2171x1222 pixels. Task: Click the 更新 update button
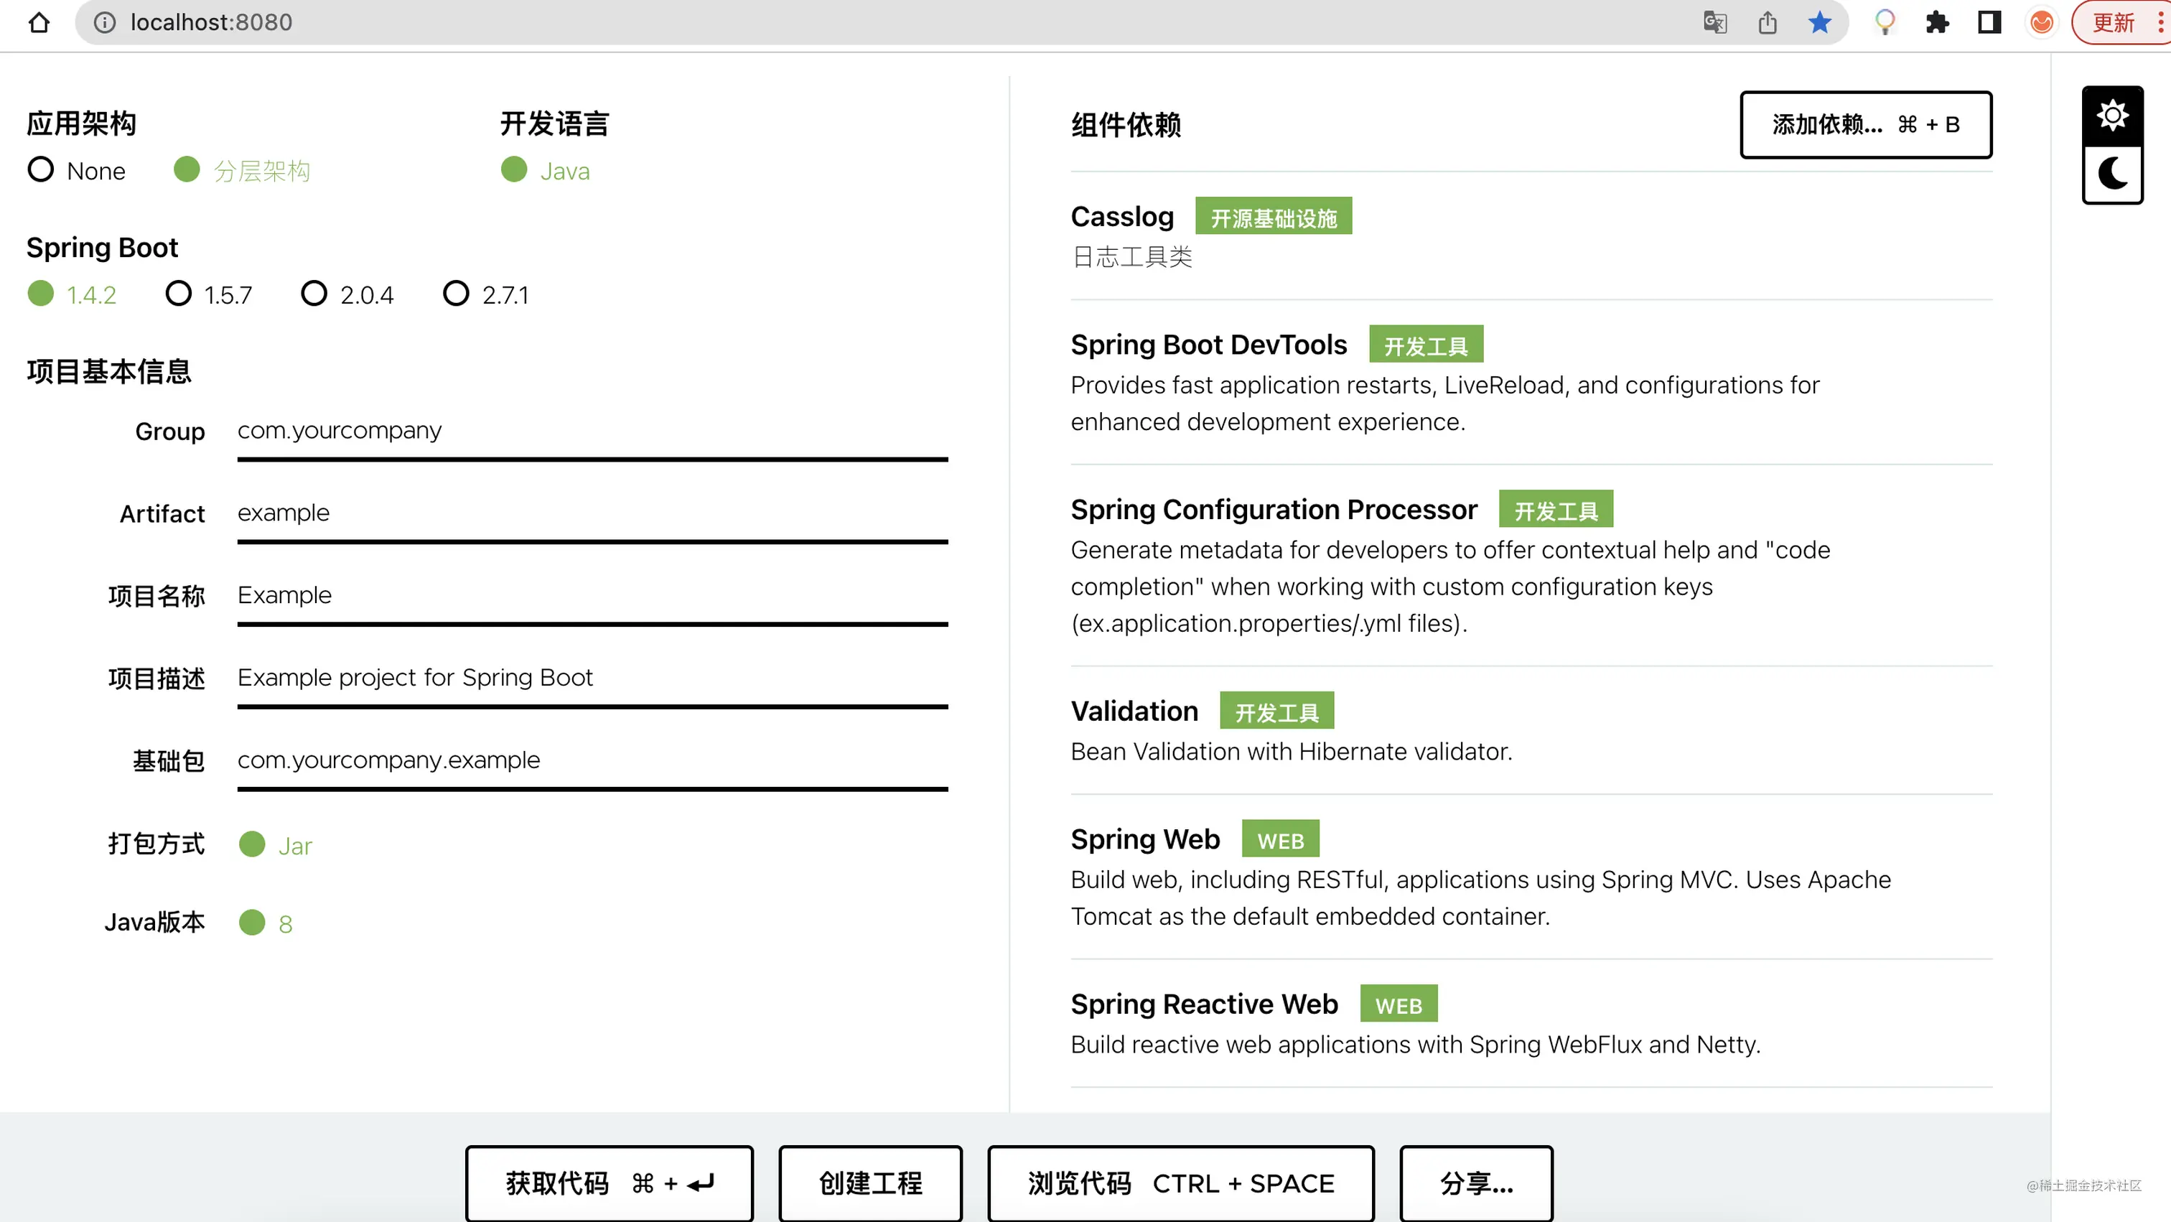point(2119,23)
